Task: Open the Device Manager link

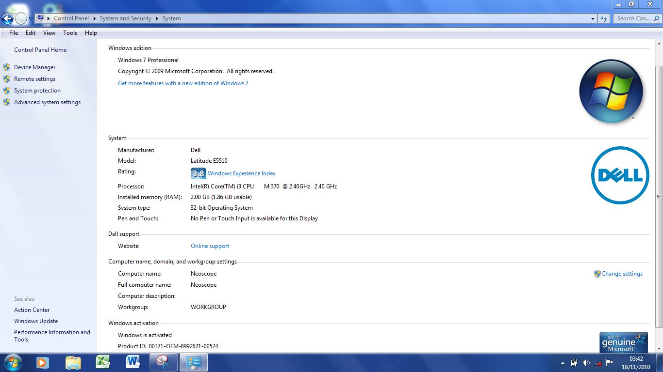Action: (x=35, y=67)
